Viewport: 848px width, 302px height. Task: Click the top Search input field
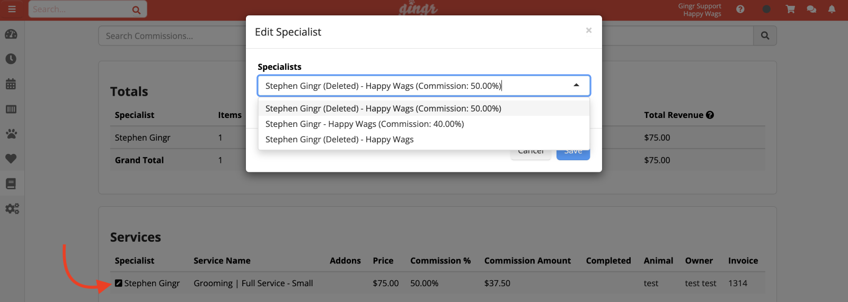pos(87,9)
